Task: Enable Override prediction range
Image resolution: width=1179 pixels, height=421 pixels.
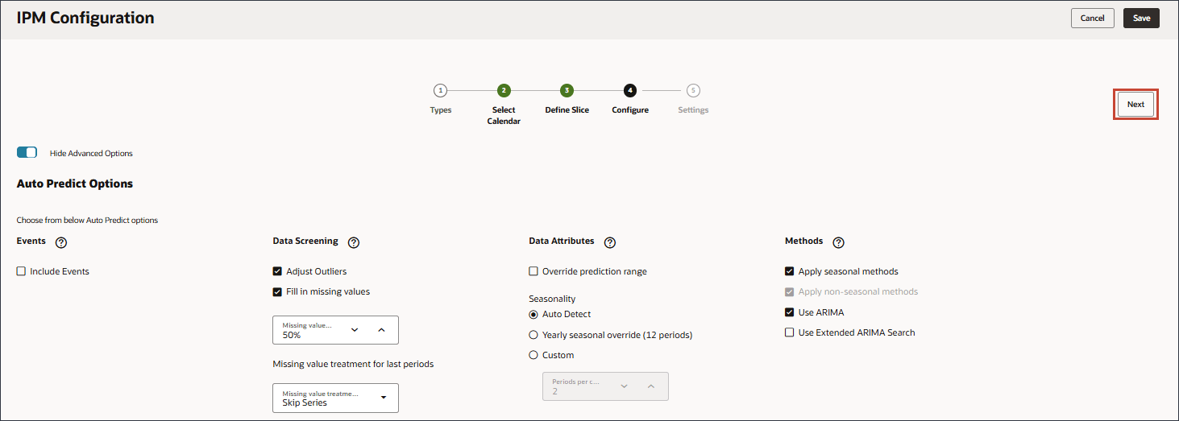Action: coord(533,271)
